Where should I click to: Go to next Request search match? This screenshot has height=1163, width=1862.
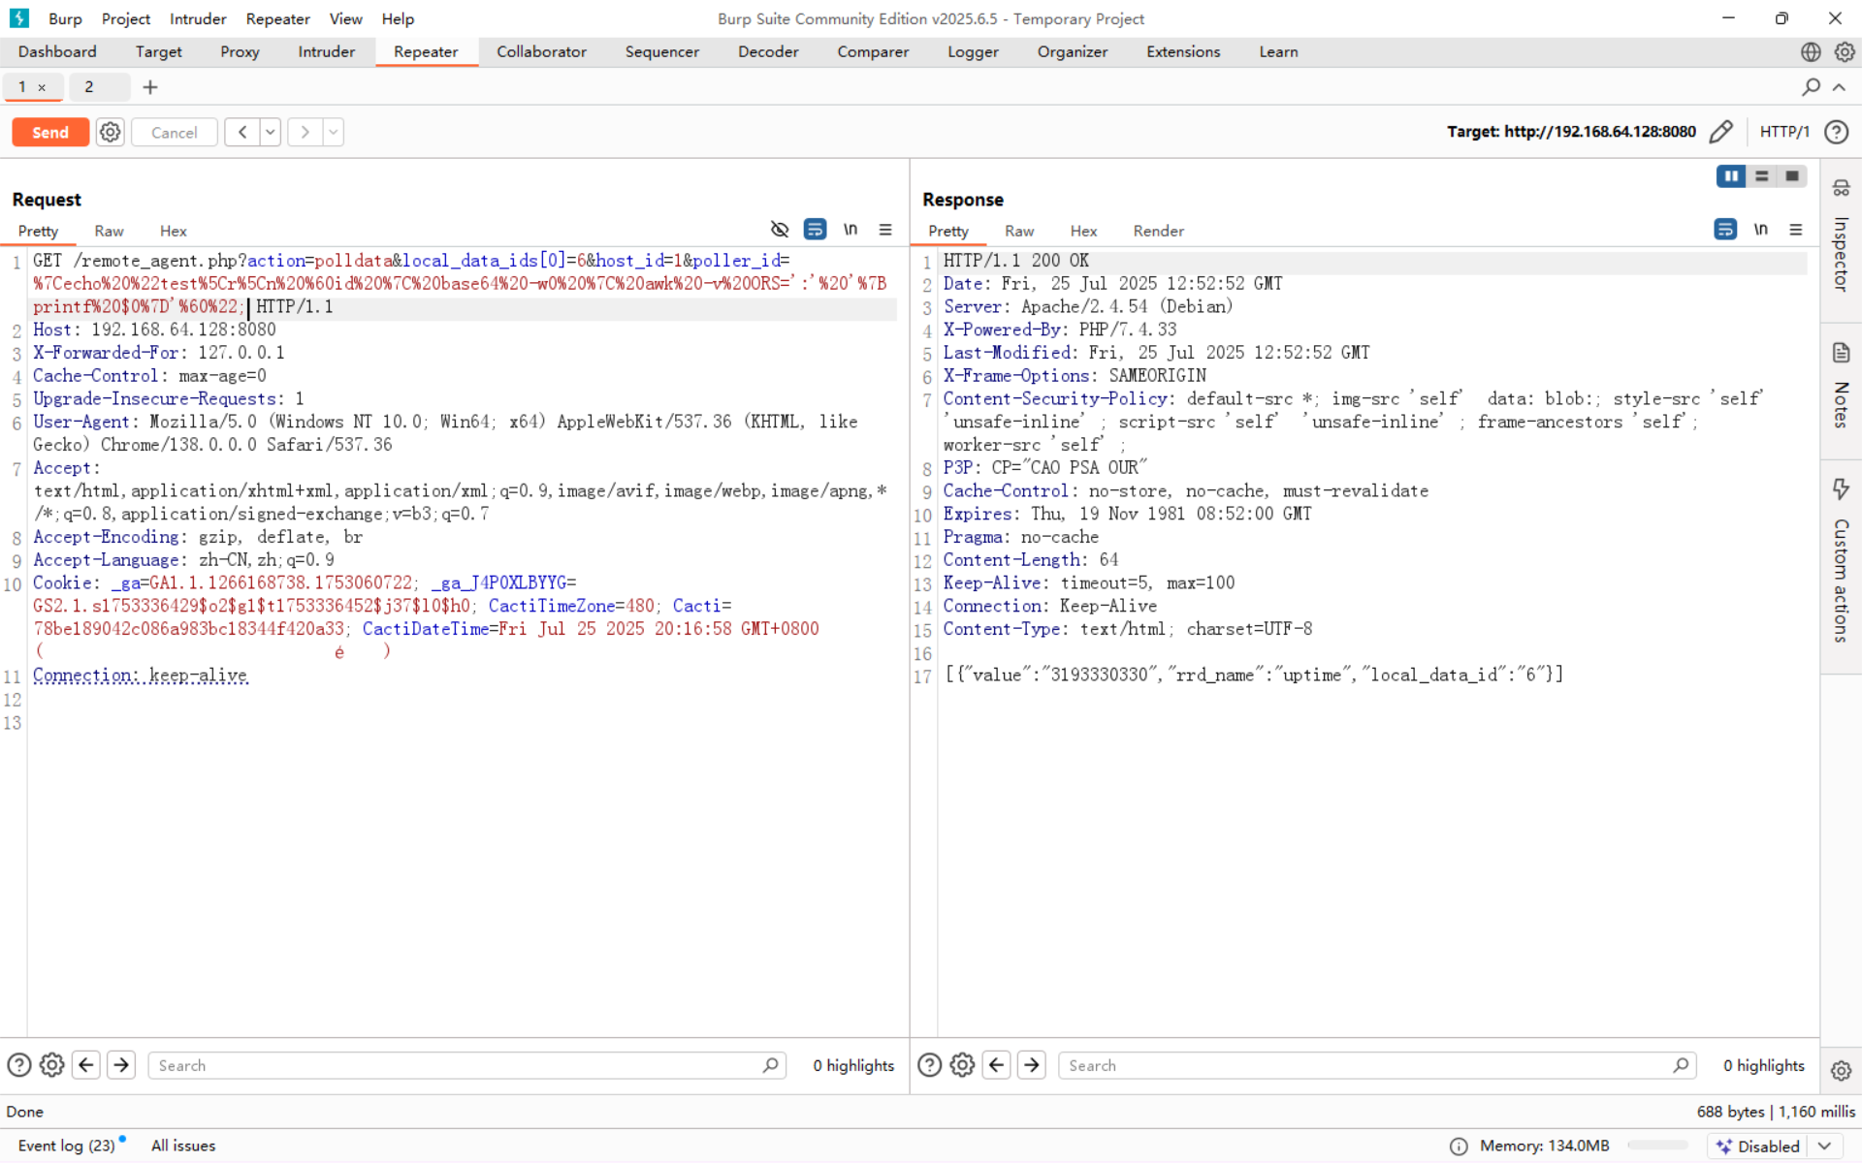pyautogui.click(x=121, y=1065)
